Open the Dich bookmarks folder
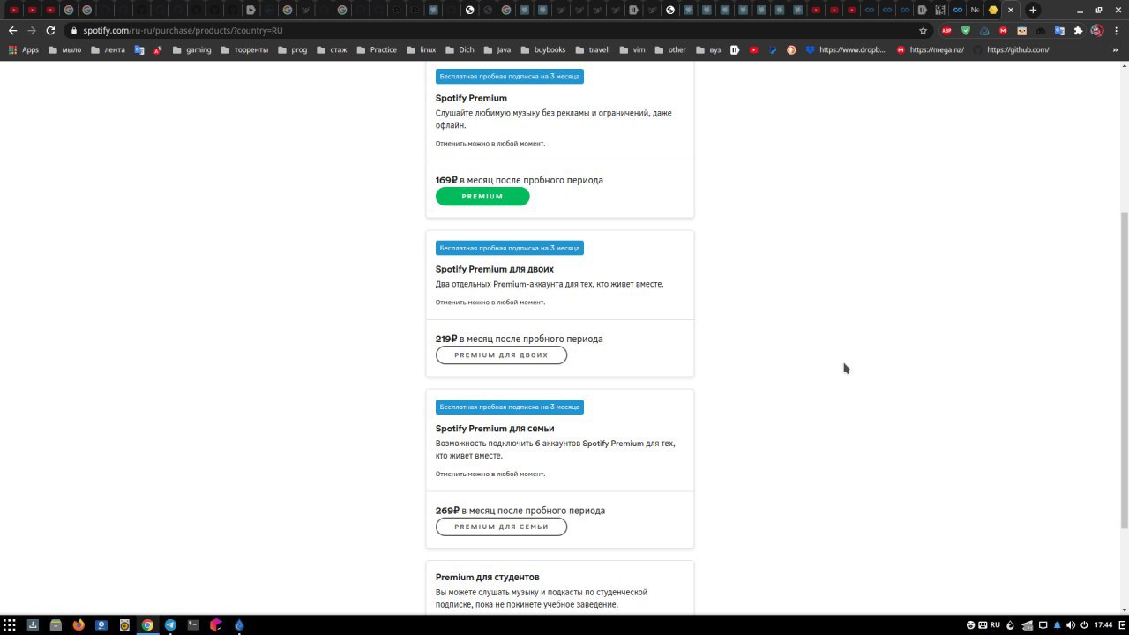 [x=460, y=50]
